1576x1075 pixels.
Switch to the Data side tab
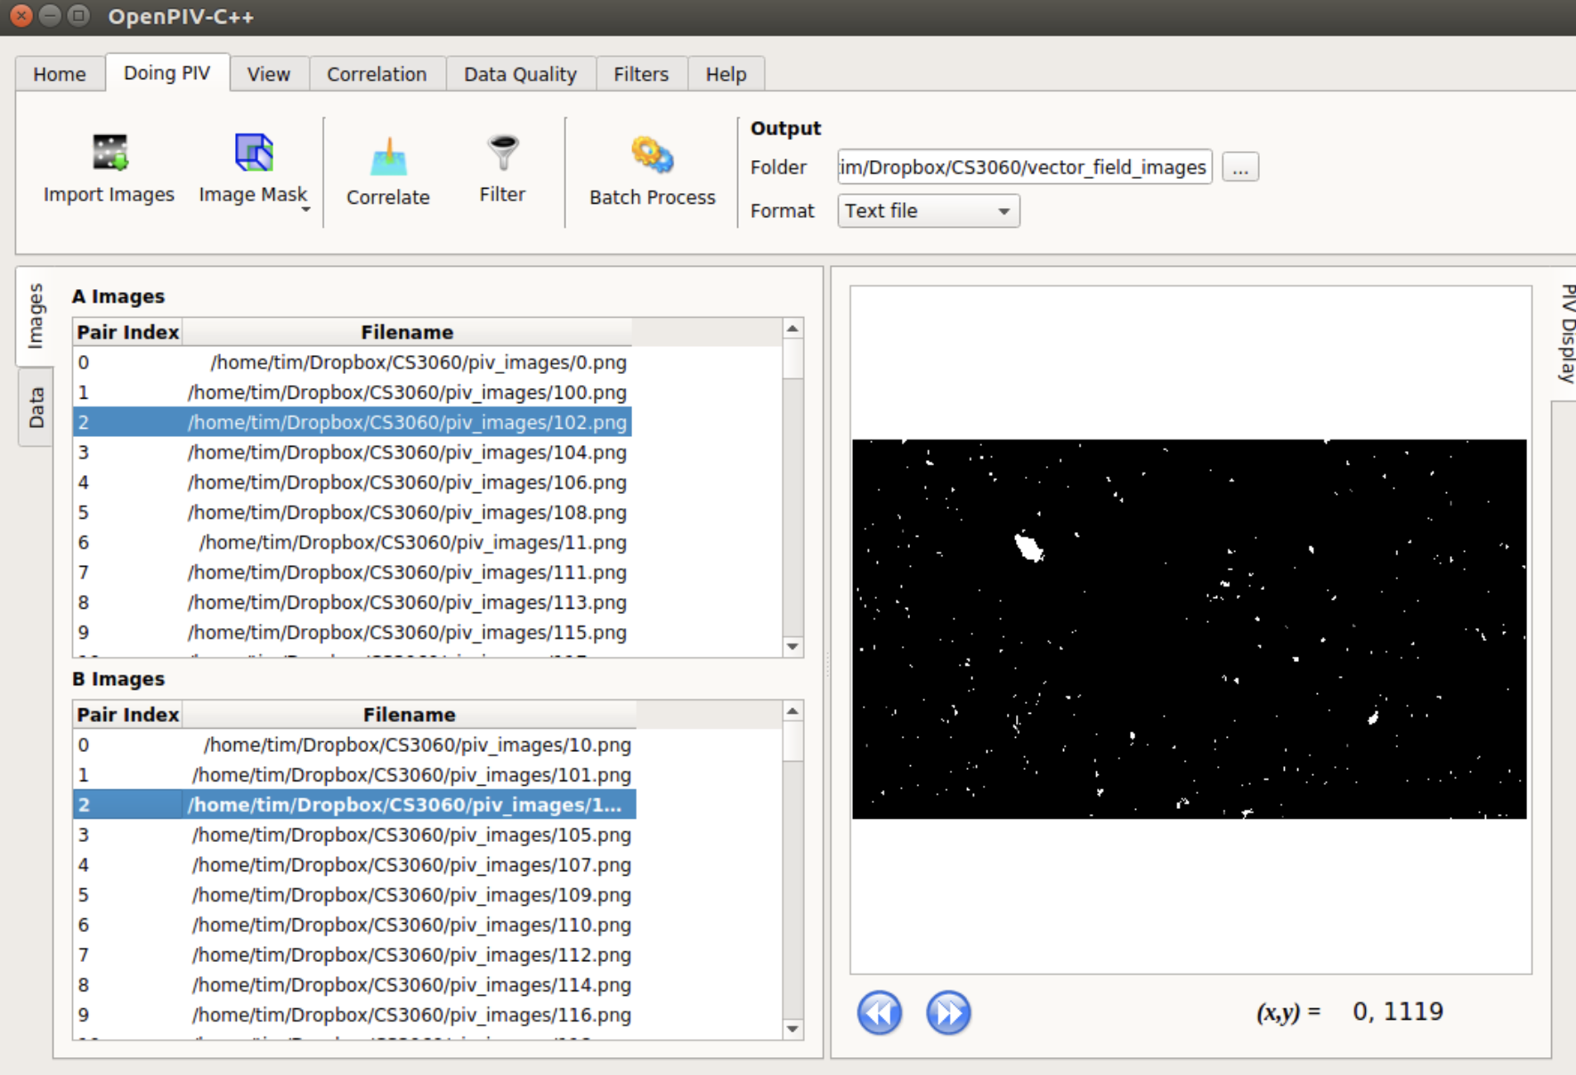point(36,407)
